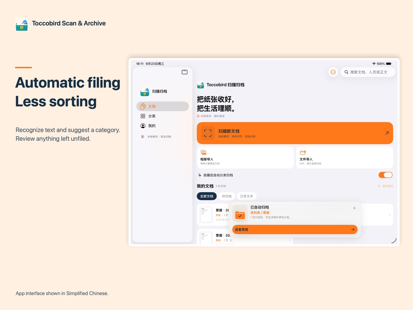Click 'App interface shown in Simplified Chinese.' note

click(x=62, y=293)
